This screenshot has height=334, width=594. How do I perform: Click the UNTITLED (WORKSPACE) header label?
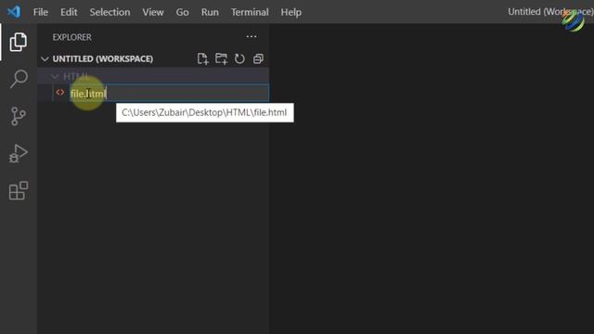coord(103,58)
